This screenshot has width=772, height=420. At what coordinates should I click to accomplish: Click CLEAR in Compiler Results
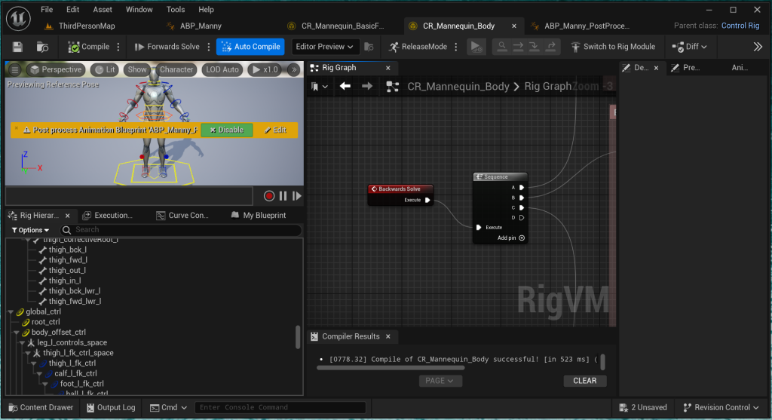[x=585, y=381]
